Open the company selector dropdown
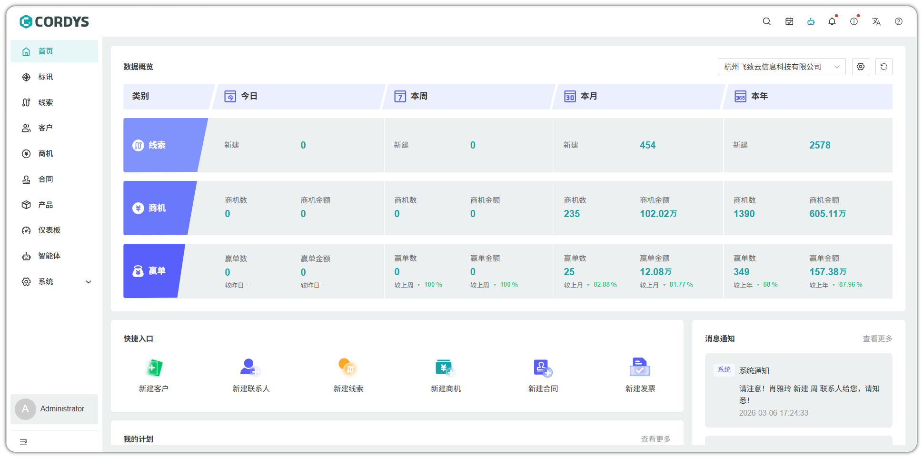923x458 pixels. pyautogui.click(x=781, y=67)
